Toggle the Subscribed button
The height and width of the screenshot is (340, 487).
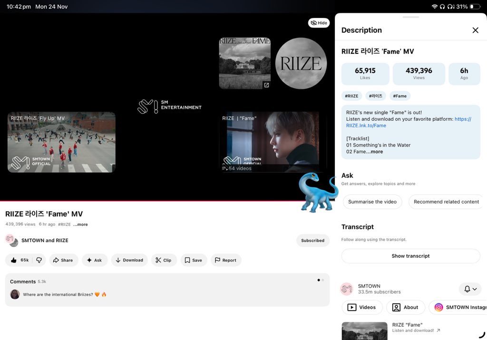pos(312,240)
